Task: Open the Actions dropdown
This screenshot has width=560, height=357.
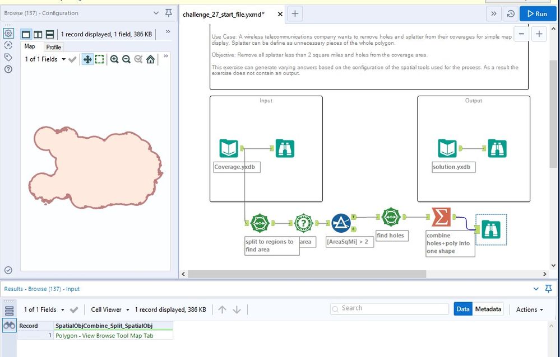Action: [x=529, y=309]
